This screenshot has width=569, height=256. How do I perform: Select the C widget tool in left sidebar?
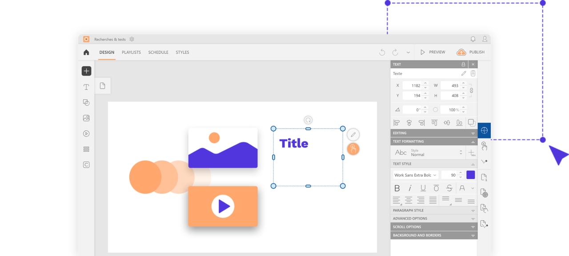pyautogui.click(x=86, y=165)
